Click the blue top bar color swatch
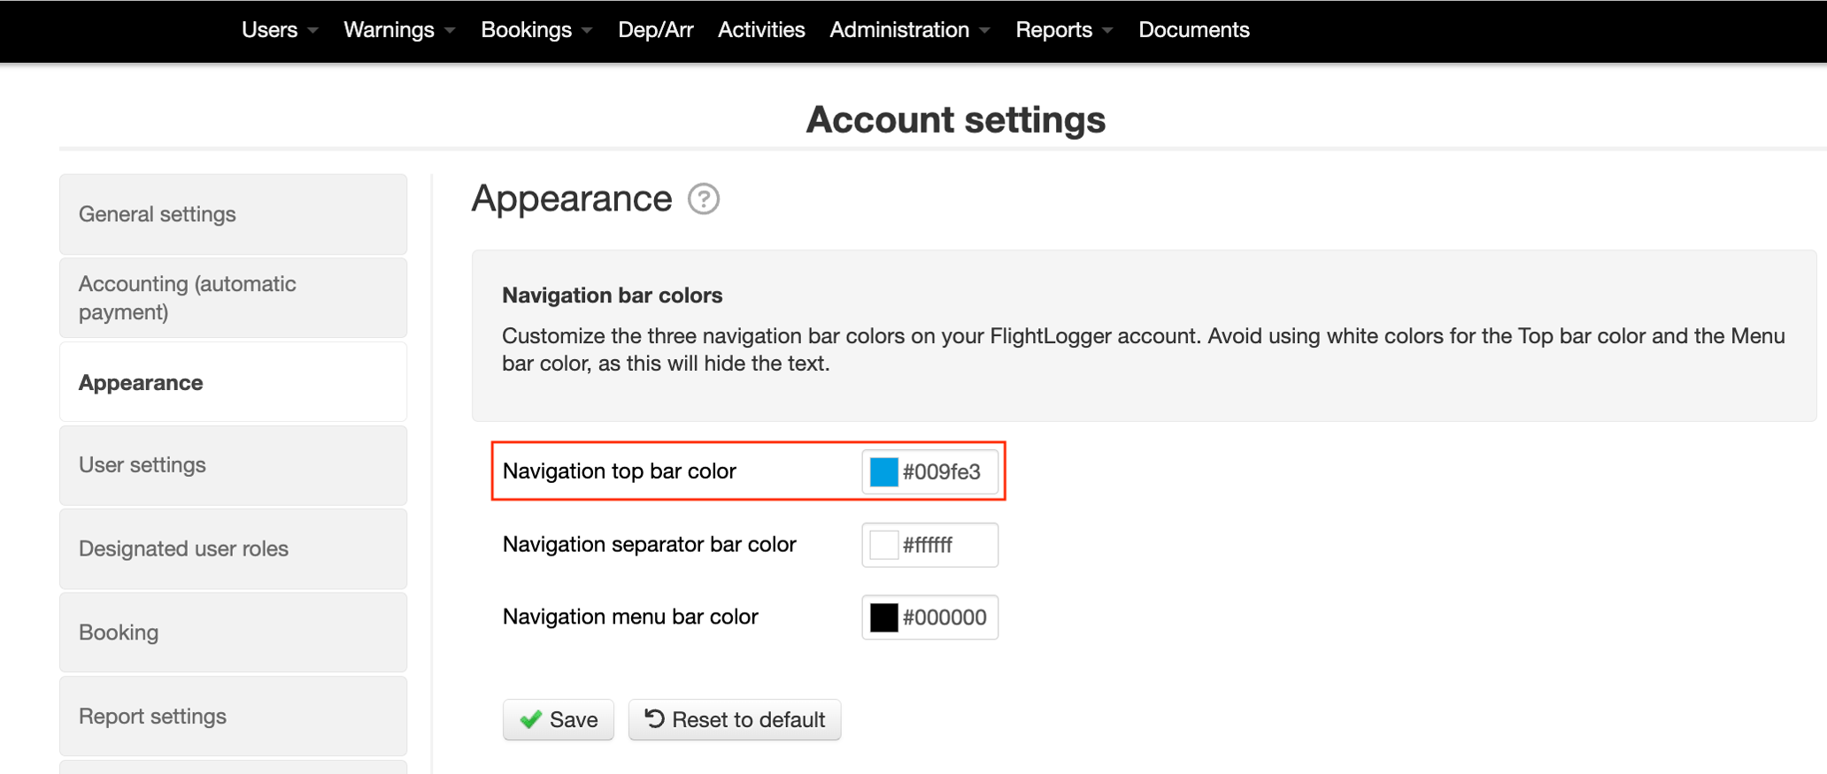Screen dimensions: 1827x774 (x=883, y=471)
